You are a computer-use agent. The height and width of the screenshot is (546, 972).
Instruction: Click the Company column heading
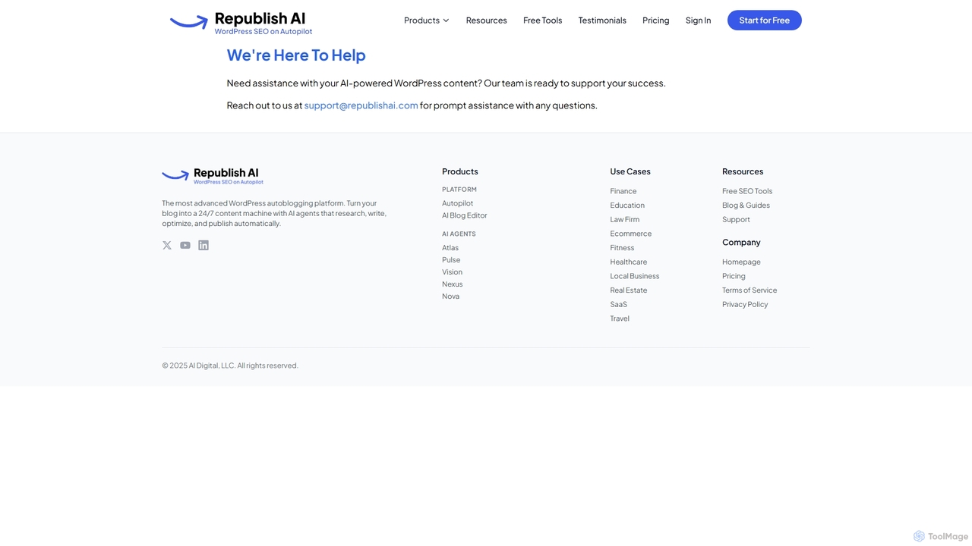coord(741,243)
